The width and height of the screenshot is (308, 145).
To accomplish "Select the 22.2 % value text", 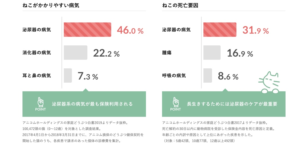I will pos(106,53).
